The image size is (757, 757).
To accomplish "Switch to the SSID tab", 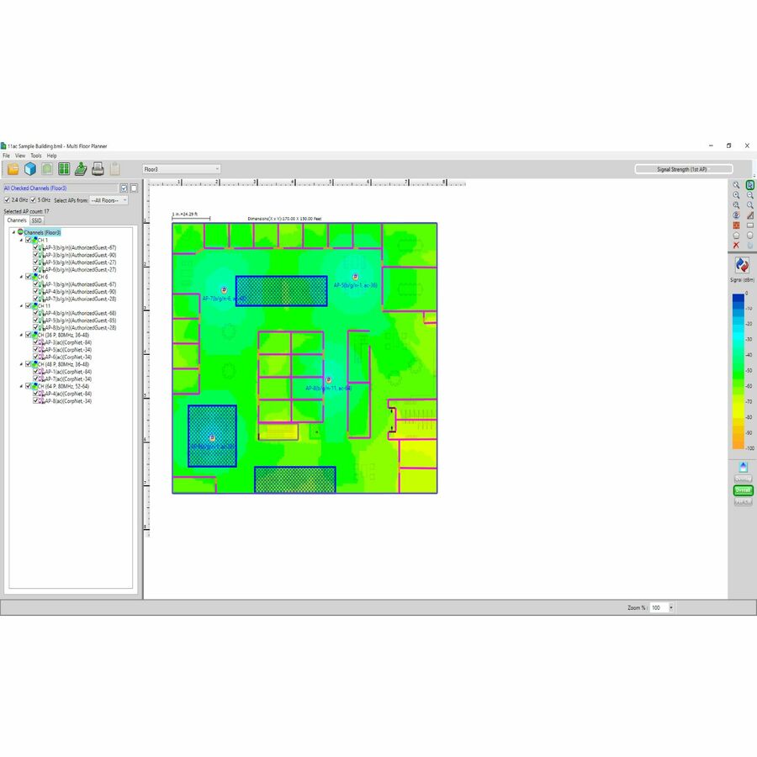I will pyautogui.click(x=37, y=220).
